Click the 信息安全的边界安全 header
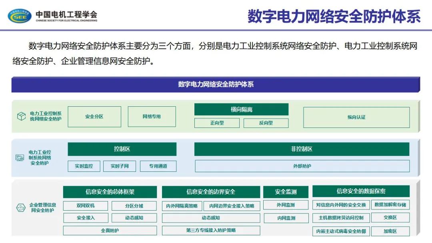The image size is (432, 243). pyautogui.click(x=211, y=192)
